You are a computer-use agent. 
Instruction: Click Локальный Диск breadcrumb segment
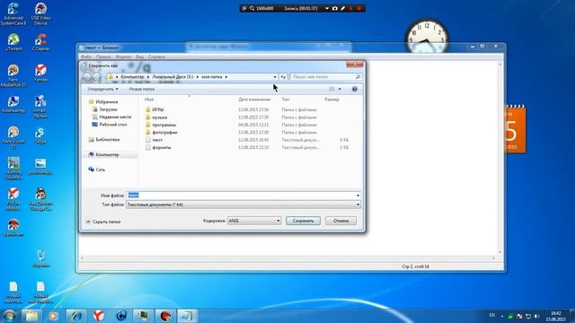(172, 77)
